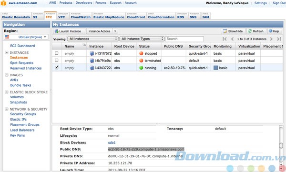This screenshot has height=172, width=286.
Task: Open Bundle Tasks in navigation
Action: [x=20, y=85]
